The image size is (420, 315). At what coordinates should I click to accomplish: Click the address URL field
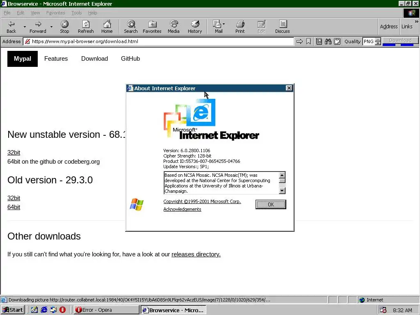click(159, 41)
